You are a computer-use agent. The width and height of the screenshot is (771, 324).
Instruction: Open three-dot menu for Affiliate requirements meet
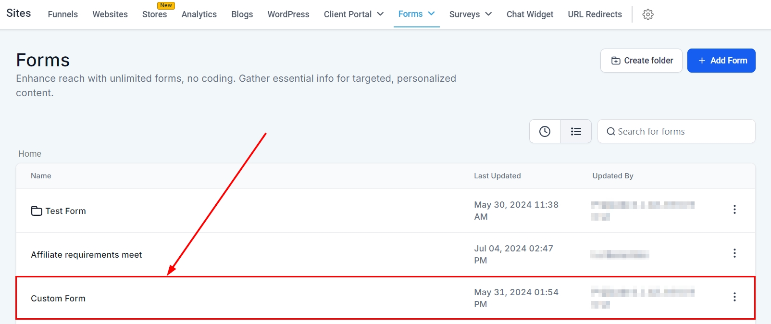[x=734, y=253]
